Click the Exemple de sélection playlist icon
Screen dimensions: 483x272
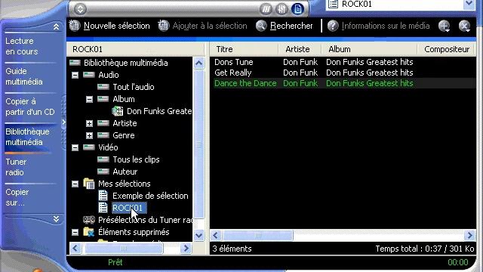coord(103,196)
